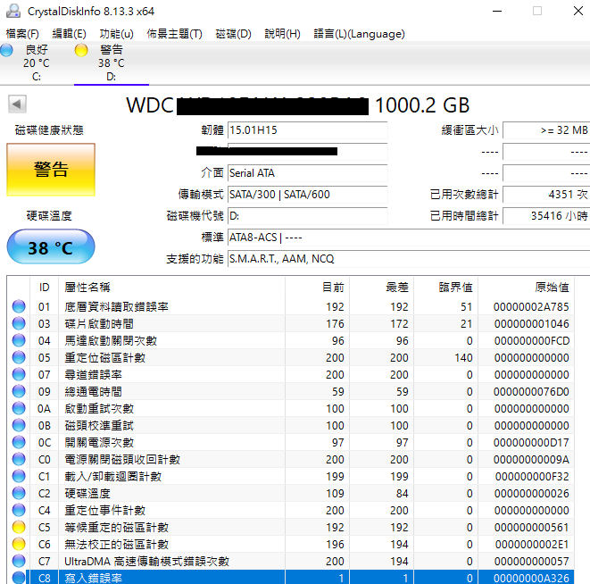Select the 碟片啟動時間 attribute row
This screenshot has height=584, width=590.
pyautogui.click(x=290, y=323)
